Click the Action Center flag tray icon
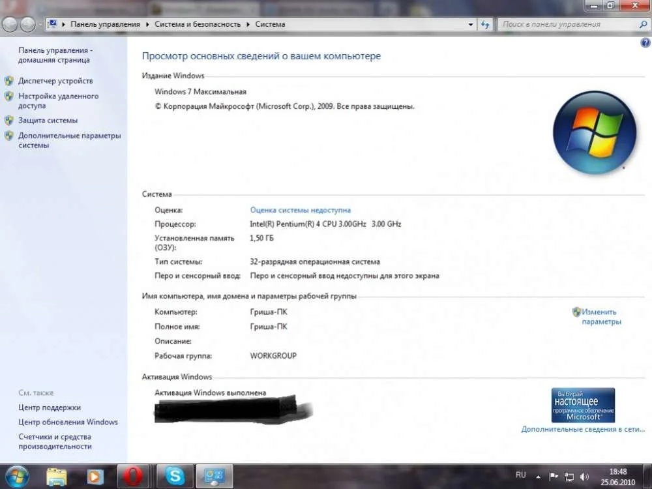 coord(554,477)
